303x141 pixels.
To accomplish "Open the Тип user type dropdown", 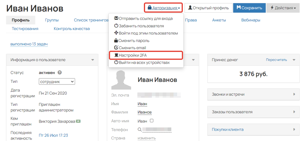I will [57, 82].
